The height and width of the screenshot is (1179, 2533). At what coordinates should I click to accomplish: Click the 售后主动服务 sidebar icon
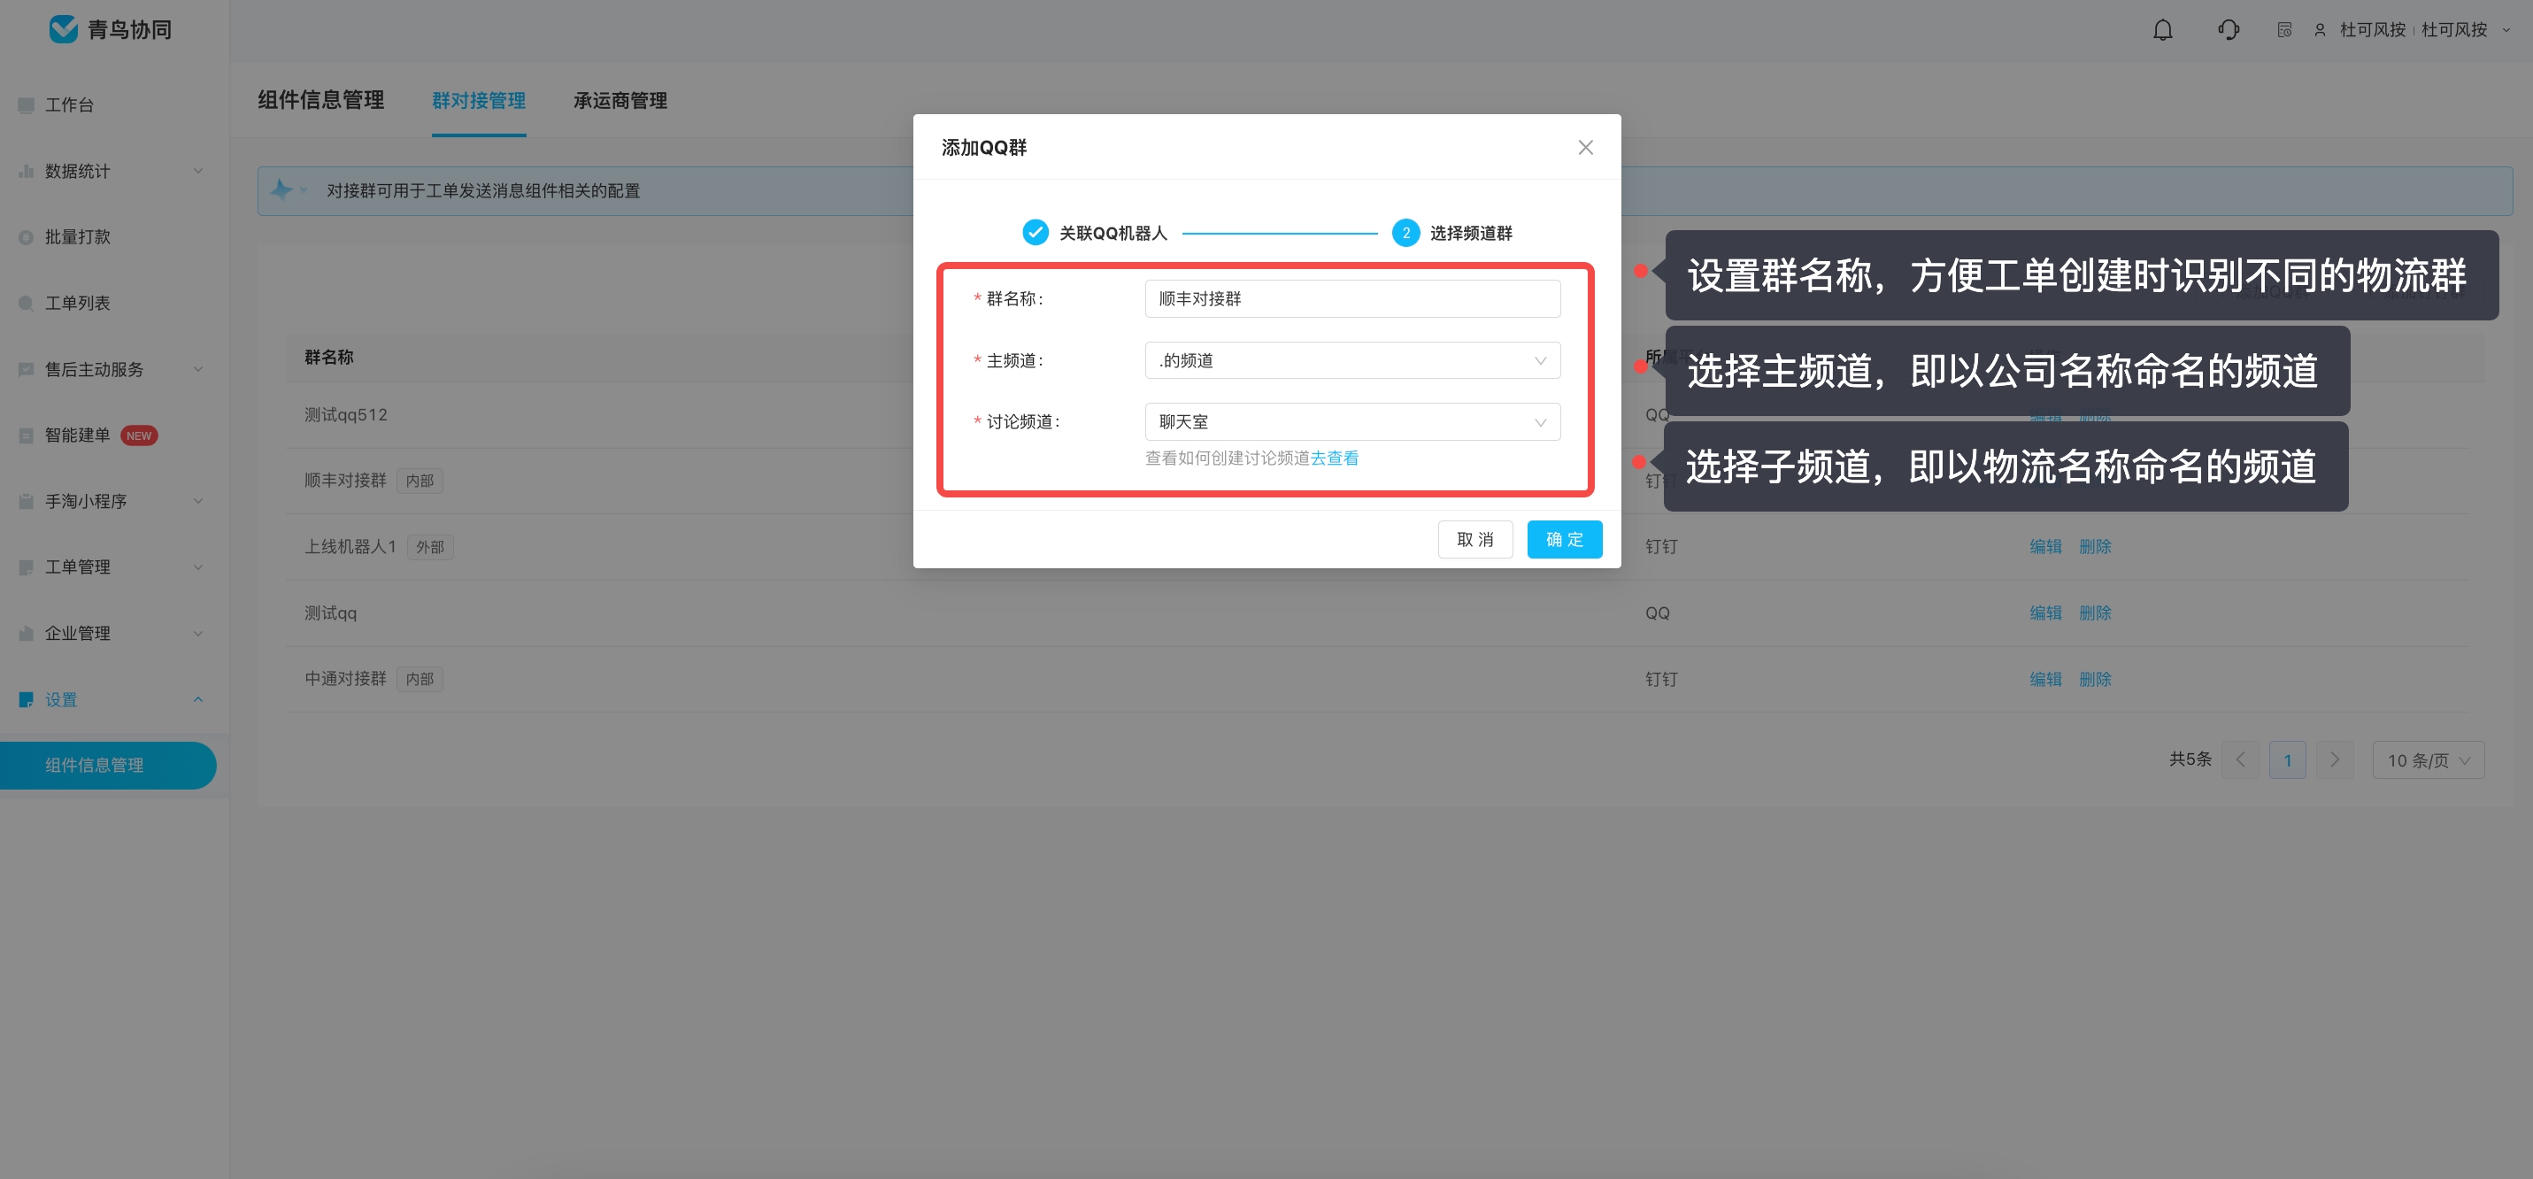click(27, 370)
